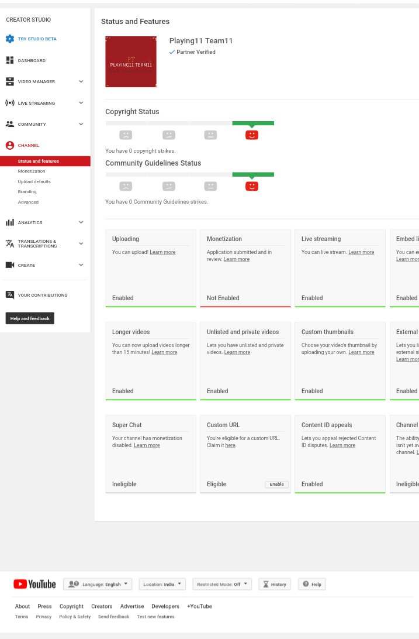This screenshot has height=639, width=419.
Task: Expand the Analytics chevron
Action: tap(81, 222)
